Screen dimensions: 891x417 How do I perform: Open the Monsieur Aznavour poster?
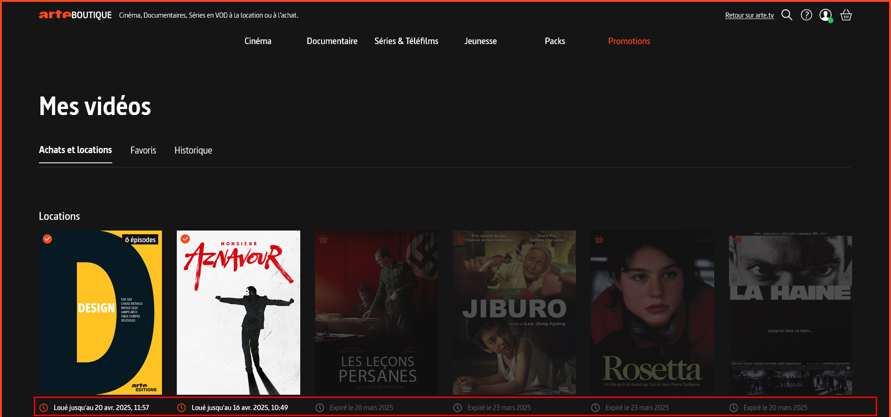tap(239, 313)
